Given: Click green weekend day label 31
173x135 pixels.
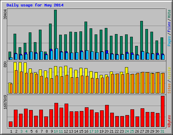Looking at the screenshot, I should [162, 131].
